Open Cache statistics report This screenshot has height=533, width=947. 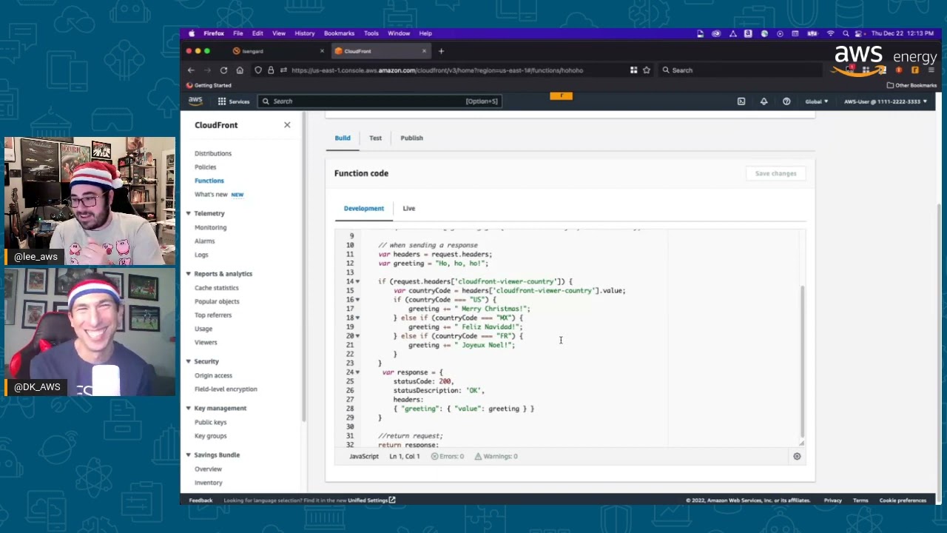[217, 288]
